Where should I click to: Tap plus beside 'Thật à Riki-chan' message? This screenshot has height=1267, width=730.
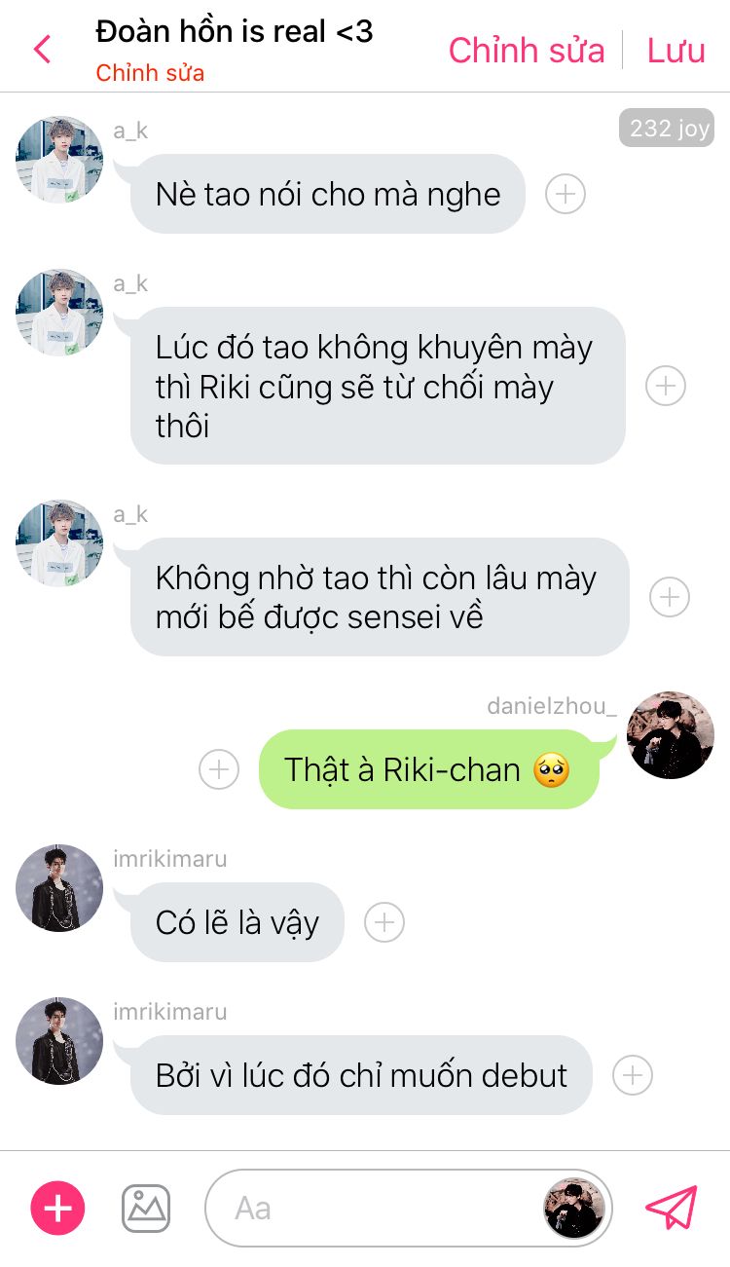(x=219, y=769)
